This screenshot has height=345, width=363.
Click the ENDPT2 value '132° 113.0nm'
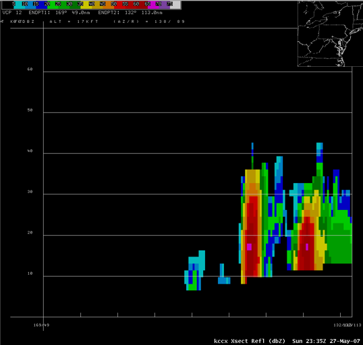pyautogui.click(x=144, y=13)
